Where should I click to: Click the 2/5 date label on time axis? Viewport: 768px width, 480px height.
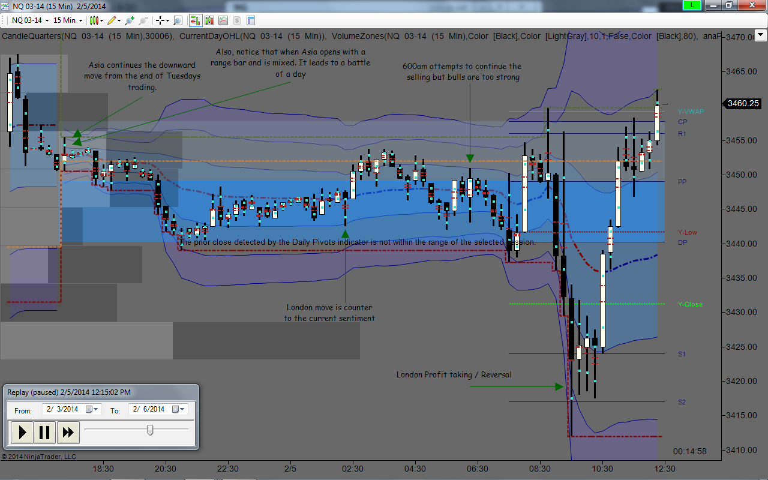(x=290, y=469)
